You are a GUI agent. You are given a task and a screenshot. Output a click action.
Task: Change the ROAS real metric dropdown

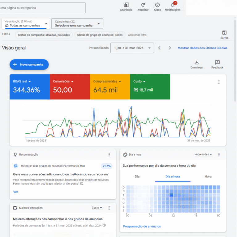(22, 81)
